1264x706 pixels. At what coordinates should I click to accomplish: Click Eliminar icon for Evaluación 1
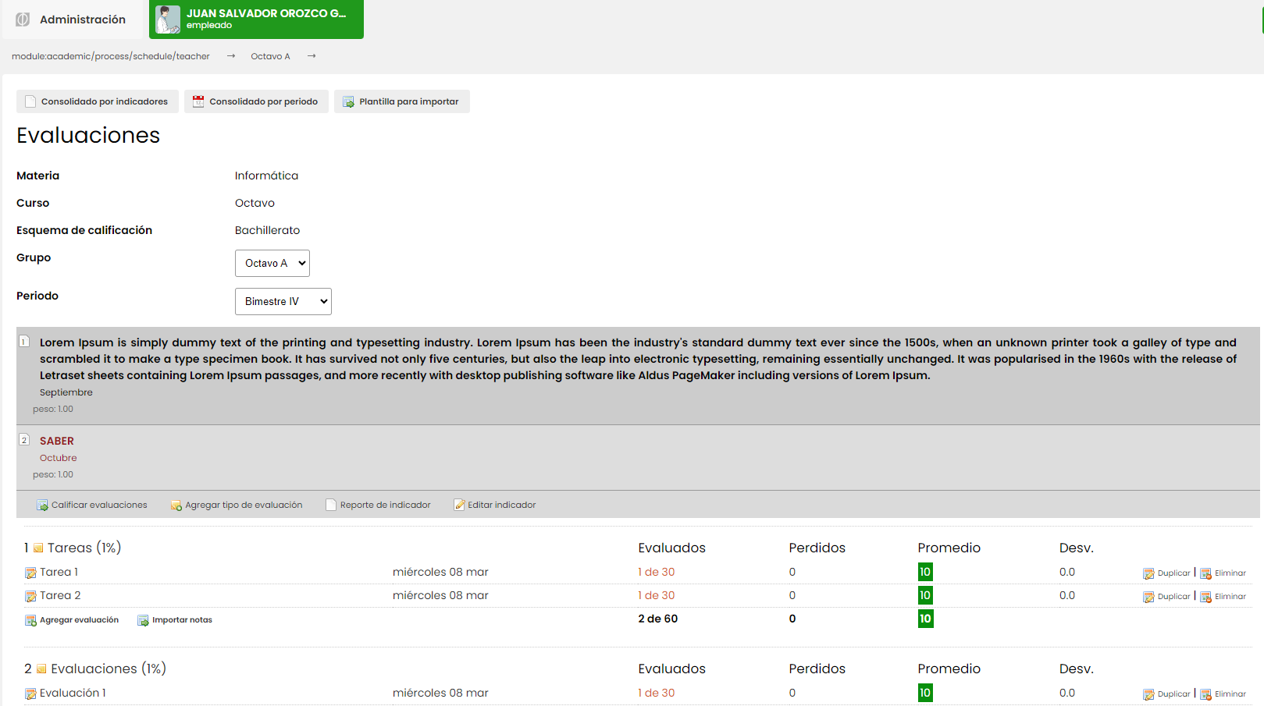1205,694
